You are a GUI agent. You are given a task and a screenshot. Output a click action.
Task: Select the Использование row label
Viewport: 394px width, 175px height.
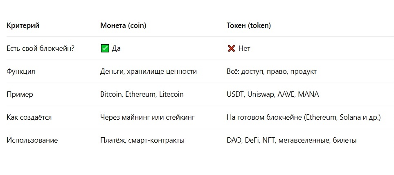click(x=32, y=140)
